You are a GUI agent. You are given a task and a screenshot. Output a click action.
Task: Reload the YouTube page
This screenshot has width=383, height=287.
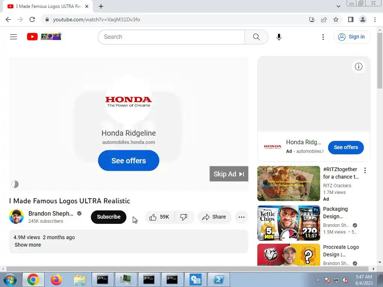(x=32, y=19)
